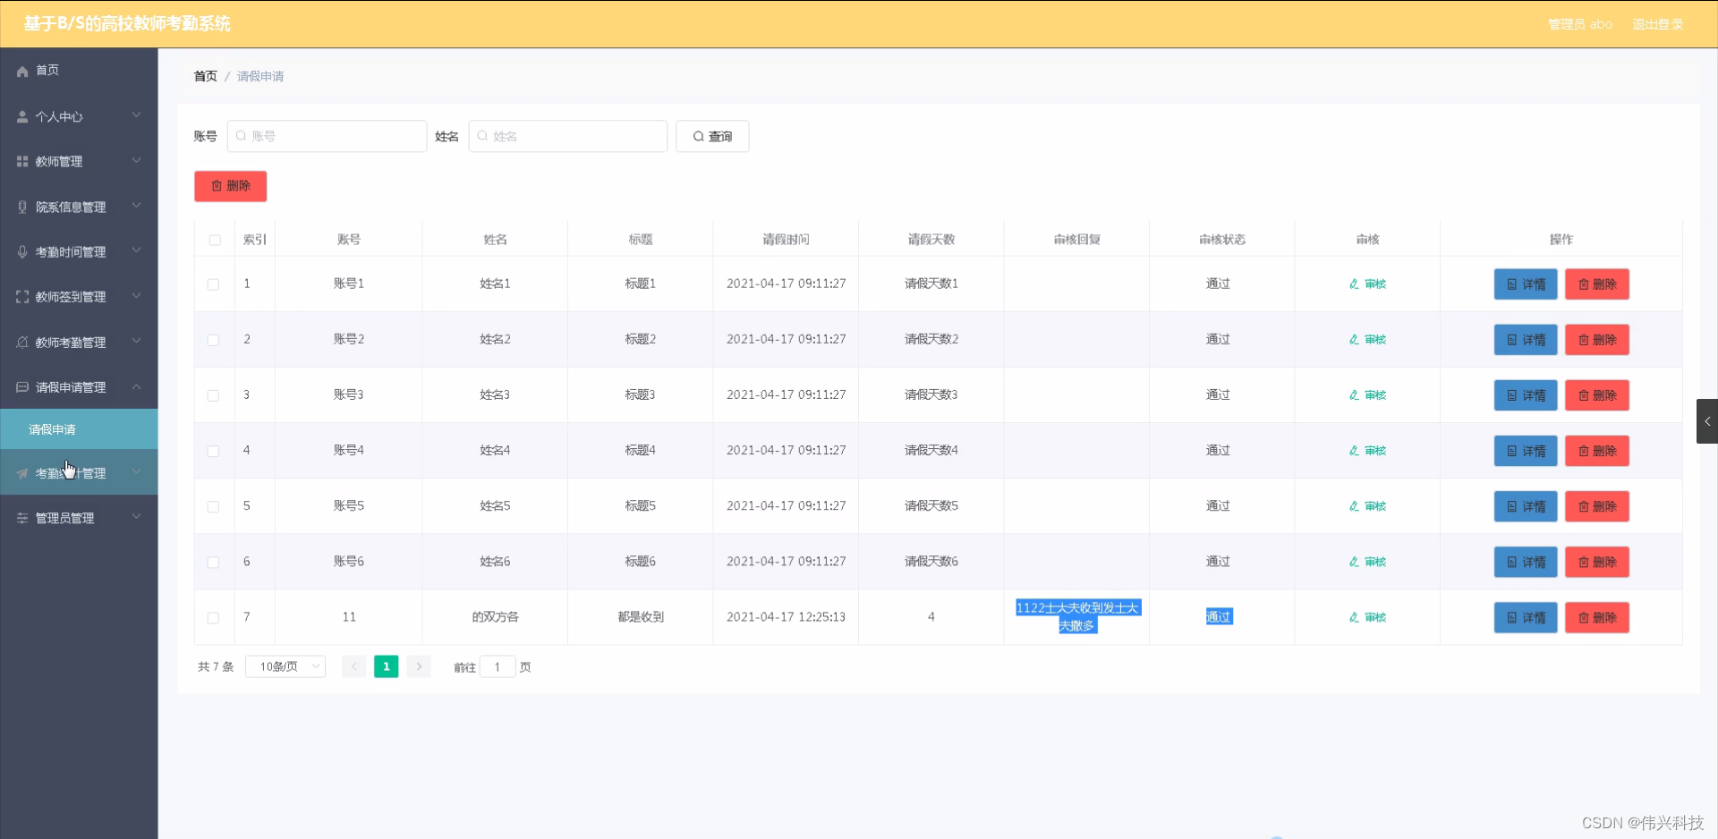The height and width of the screenshot is (839, 1718).
Task: Click the person icon for 个人中心
Action: click(x=21, y=116)
